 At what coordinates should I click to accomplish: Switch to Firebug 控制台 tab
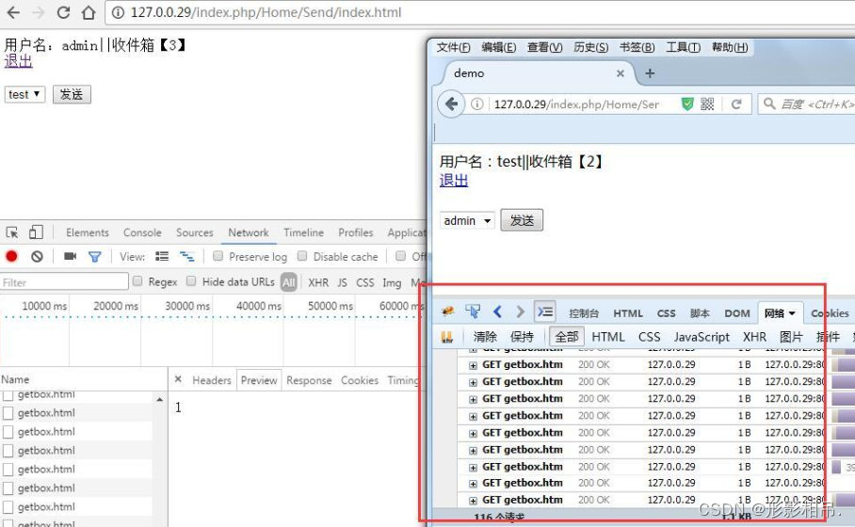tap(584, 313)
